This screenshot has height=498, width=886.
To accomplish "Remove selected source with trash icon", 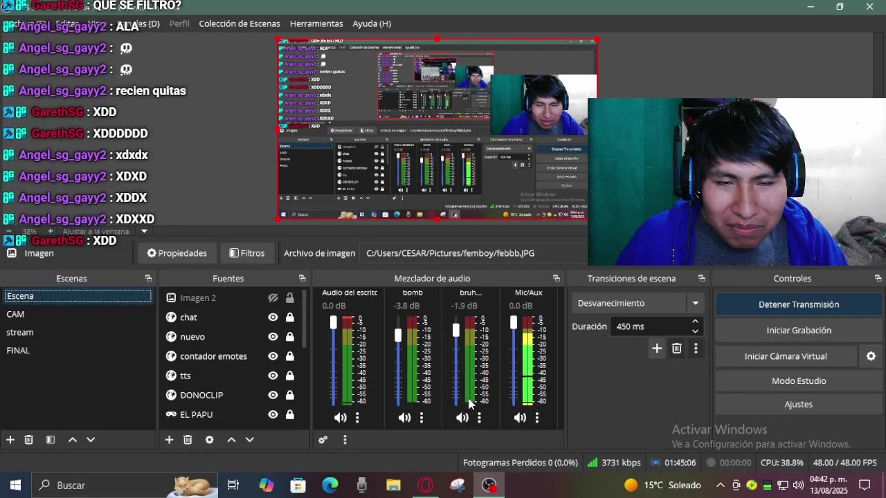I will pyautogui.click(x=188, y=440).
